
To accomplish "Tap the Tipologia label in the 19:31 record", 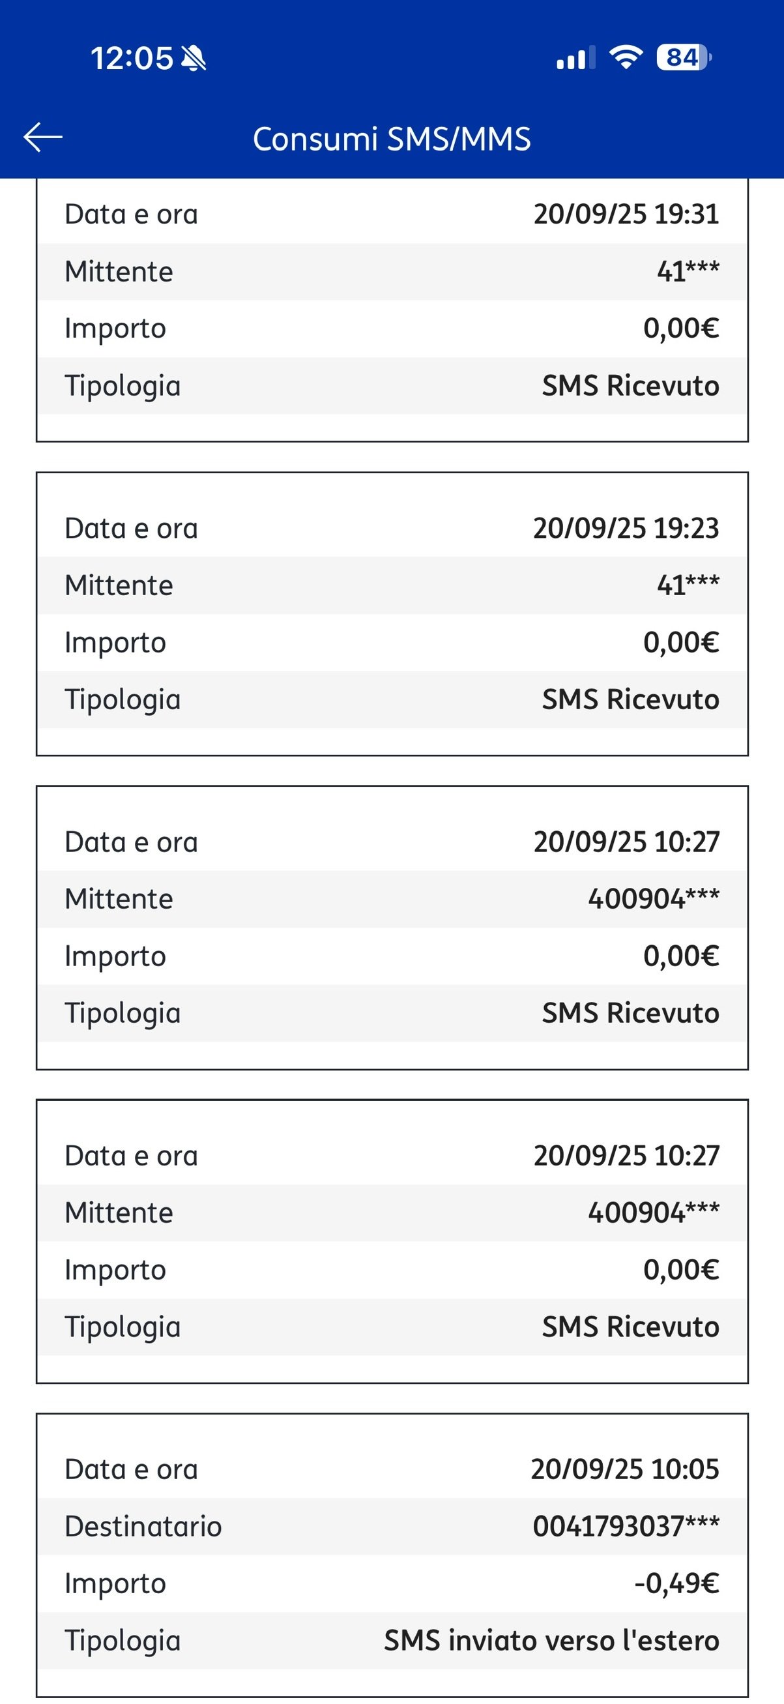I will (x=123, y=386).
